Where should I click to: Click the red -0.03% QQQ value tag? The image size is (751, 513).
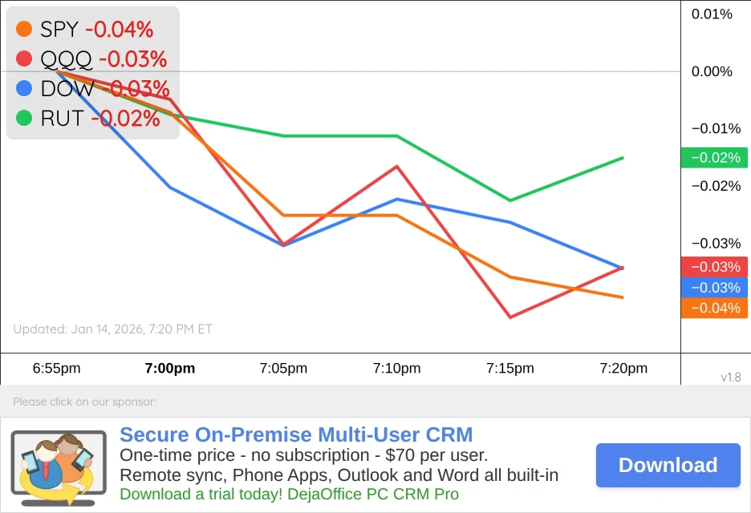pyautogui.click(x=713, y=267)
